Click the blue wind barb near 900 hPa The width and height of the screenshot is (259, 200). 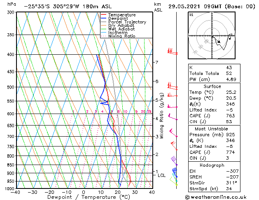(175, 172)
